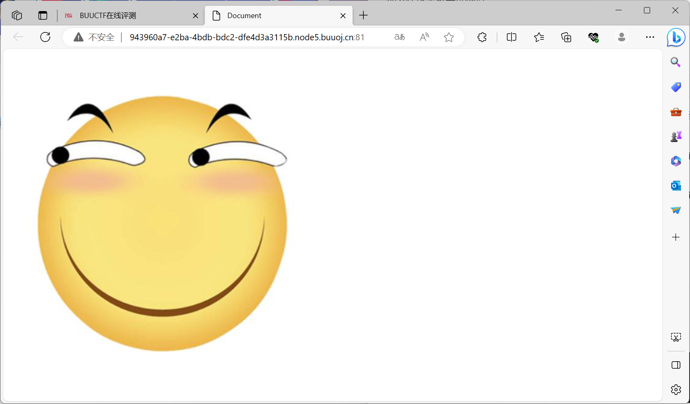Close the BUUCTF在线评测 tab
This screenshot has width=690, height=404.
click(195, 16)
